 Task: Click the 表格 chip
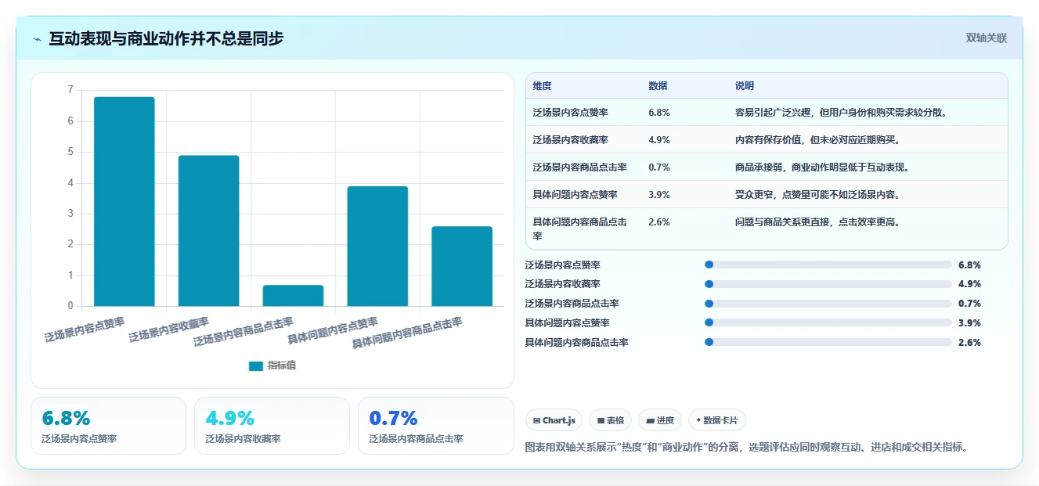click(611, 420)
